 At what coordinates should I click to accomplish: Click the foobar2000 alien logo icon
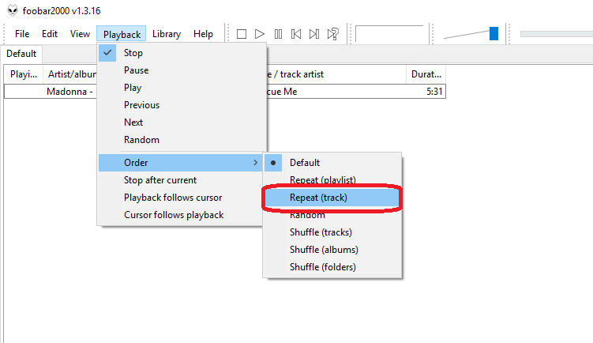[x=11, y=9]
